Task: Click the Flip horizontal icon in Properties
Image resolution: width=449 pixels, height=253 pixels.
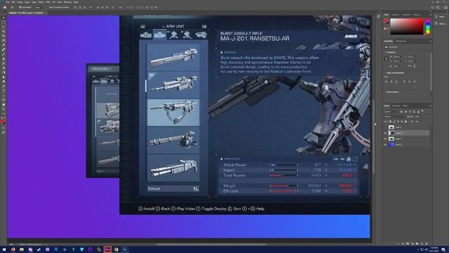Action: click(410, 65)
